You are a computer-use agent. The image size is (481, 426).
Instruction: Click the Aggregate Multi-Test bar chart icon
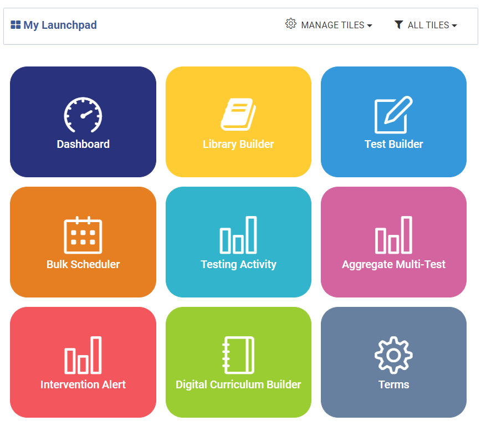click(393, 235)
